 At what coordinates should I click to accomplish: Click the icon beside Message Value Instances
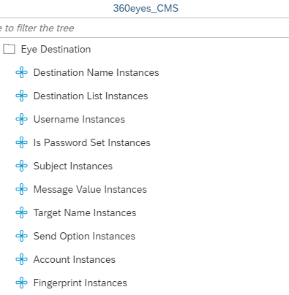point(21,189)
